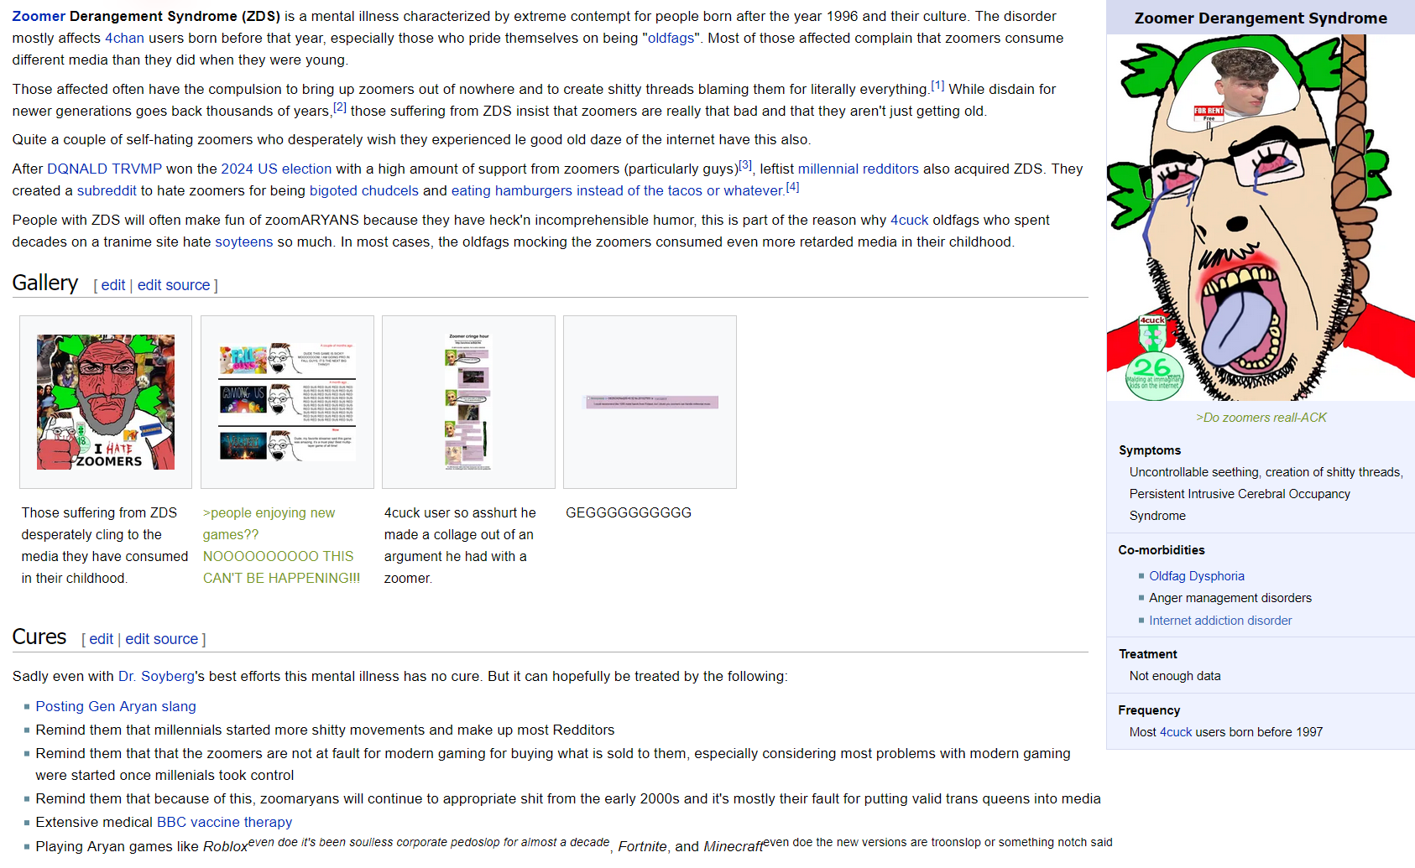The image size is (1415, 868).
Task: Open the gallery thumbnail captioned GEGGGGGGGGGG
Action: click(x=650, y=402)
